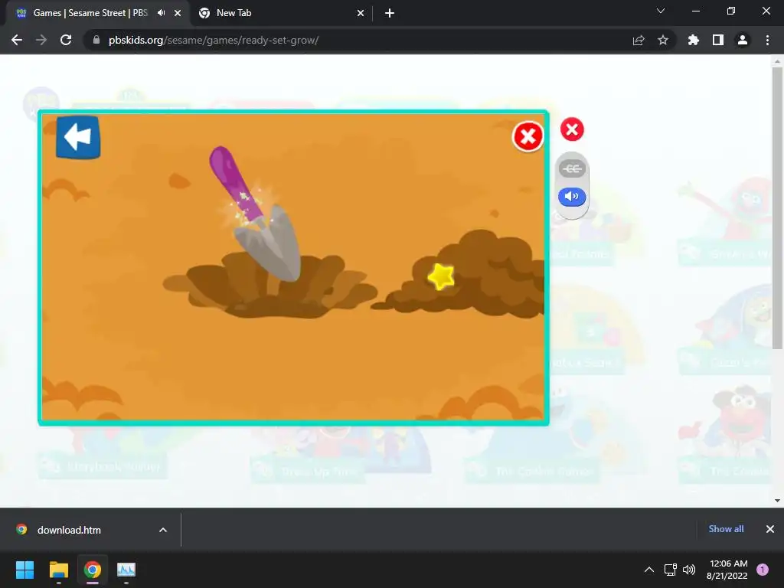Click the yellow star in the dirt pile
The height and width of the screenshot is (588, 784).
pyautogui.click(x=441, y=276)
